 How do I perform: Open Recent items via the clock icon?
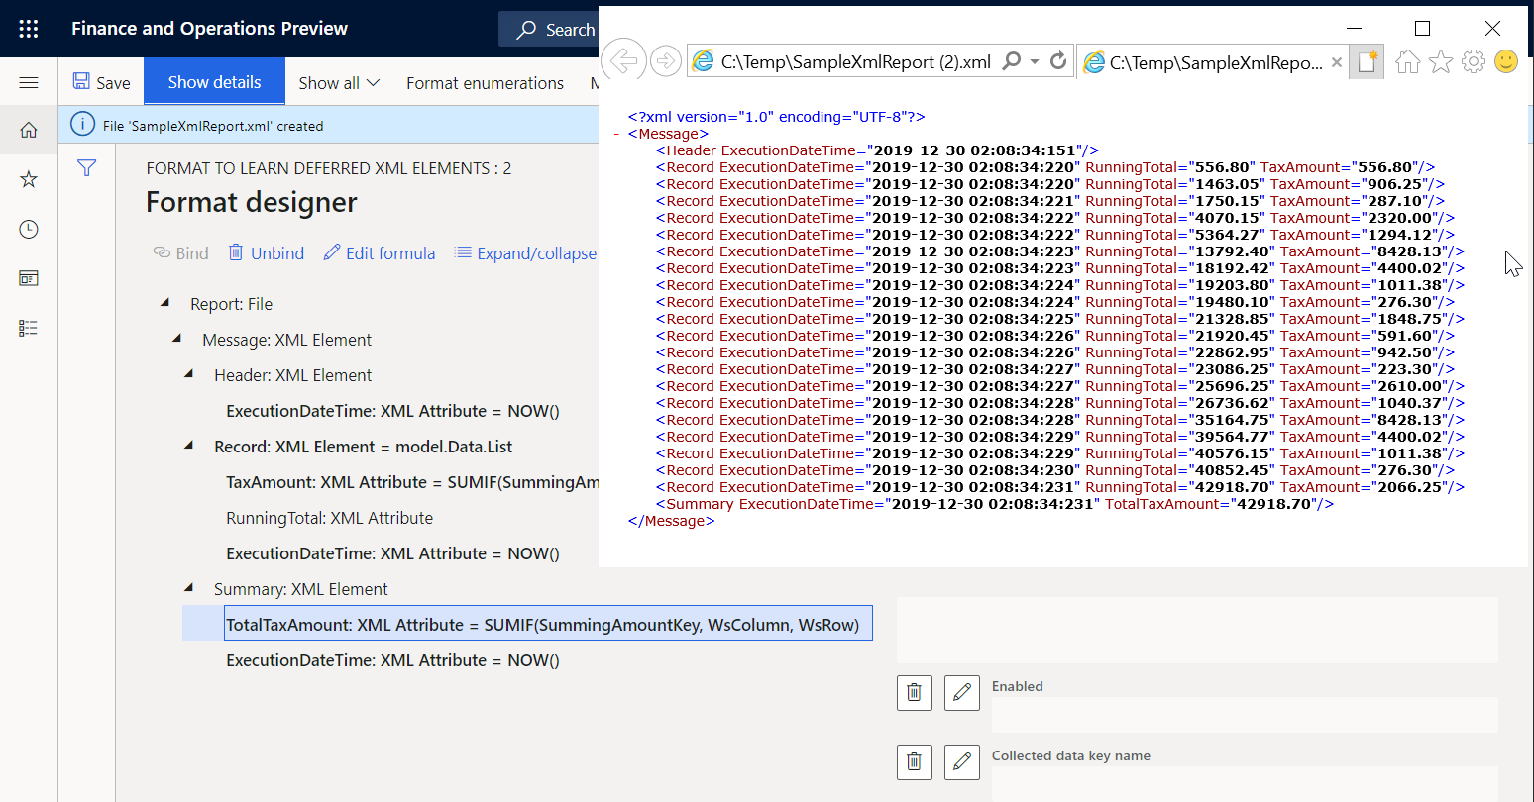pos(28,228)
